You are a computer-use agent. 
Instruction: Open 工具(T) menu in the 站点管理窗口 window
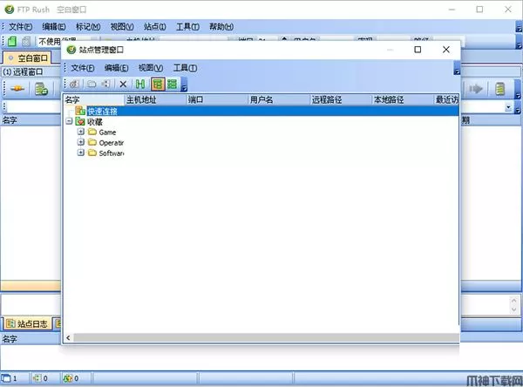coord(185,68)
